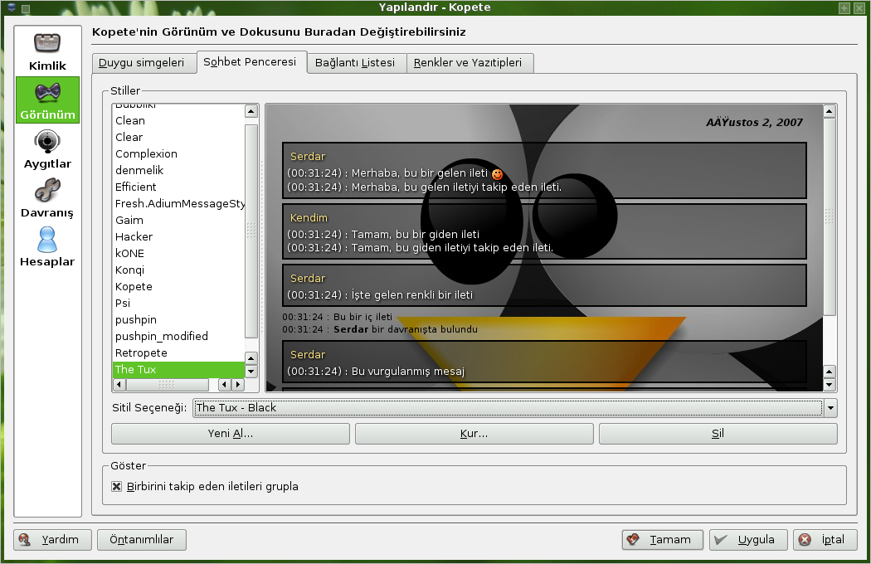Click style list horizontal scrollbar thumb
Image resolution: width=871 pixels, height=564 pixels.
pos(168,385)
